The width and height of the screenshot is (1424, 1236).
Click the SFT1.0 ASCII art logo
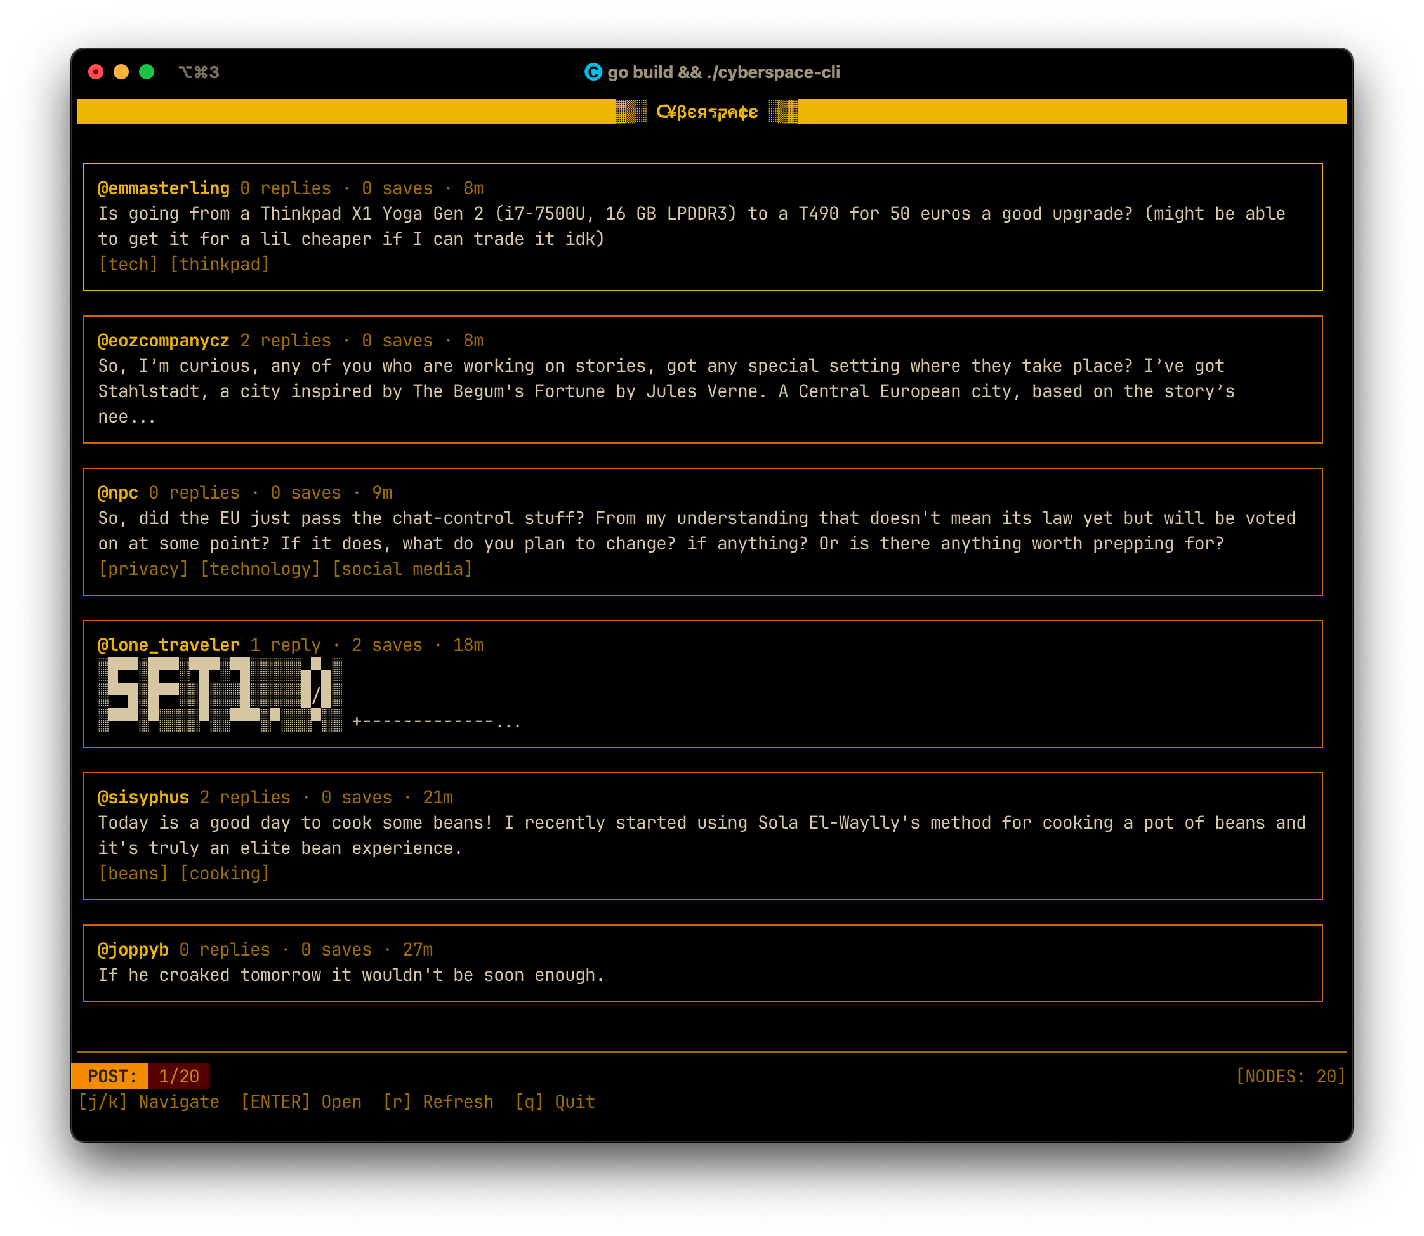tap(220, 693)
